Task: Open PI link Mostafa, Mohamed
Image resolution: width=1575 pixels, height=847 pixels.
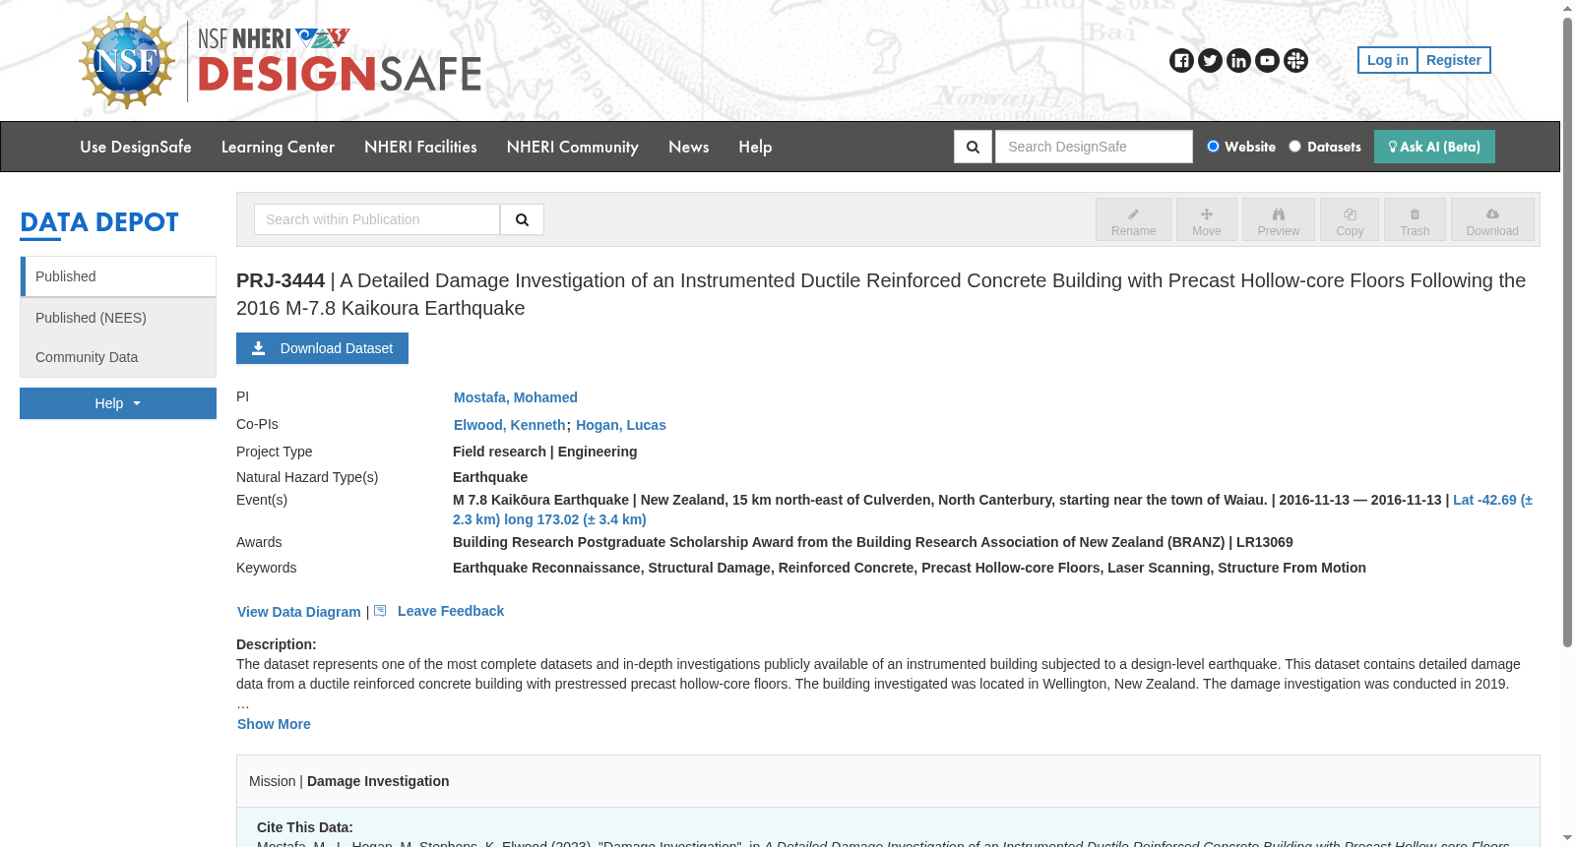Action: point(516,397)
